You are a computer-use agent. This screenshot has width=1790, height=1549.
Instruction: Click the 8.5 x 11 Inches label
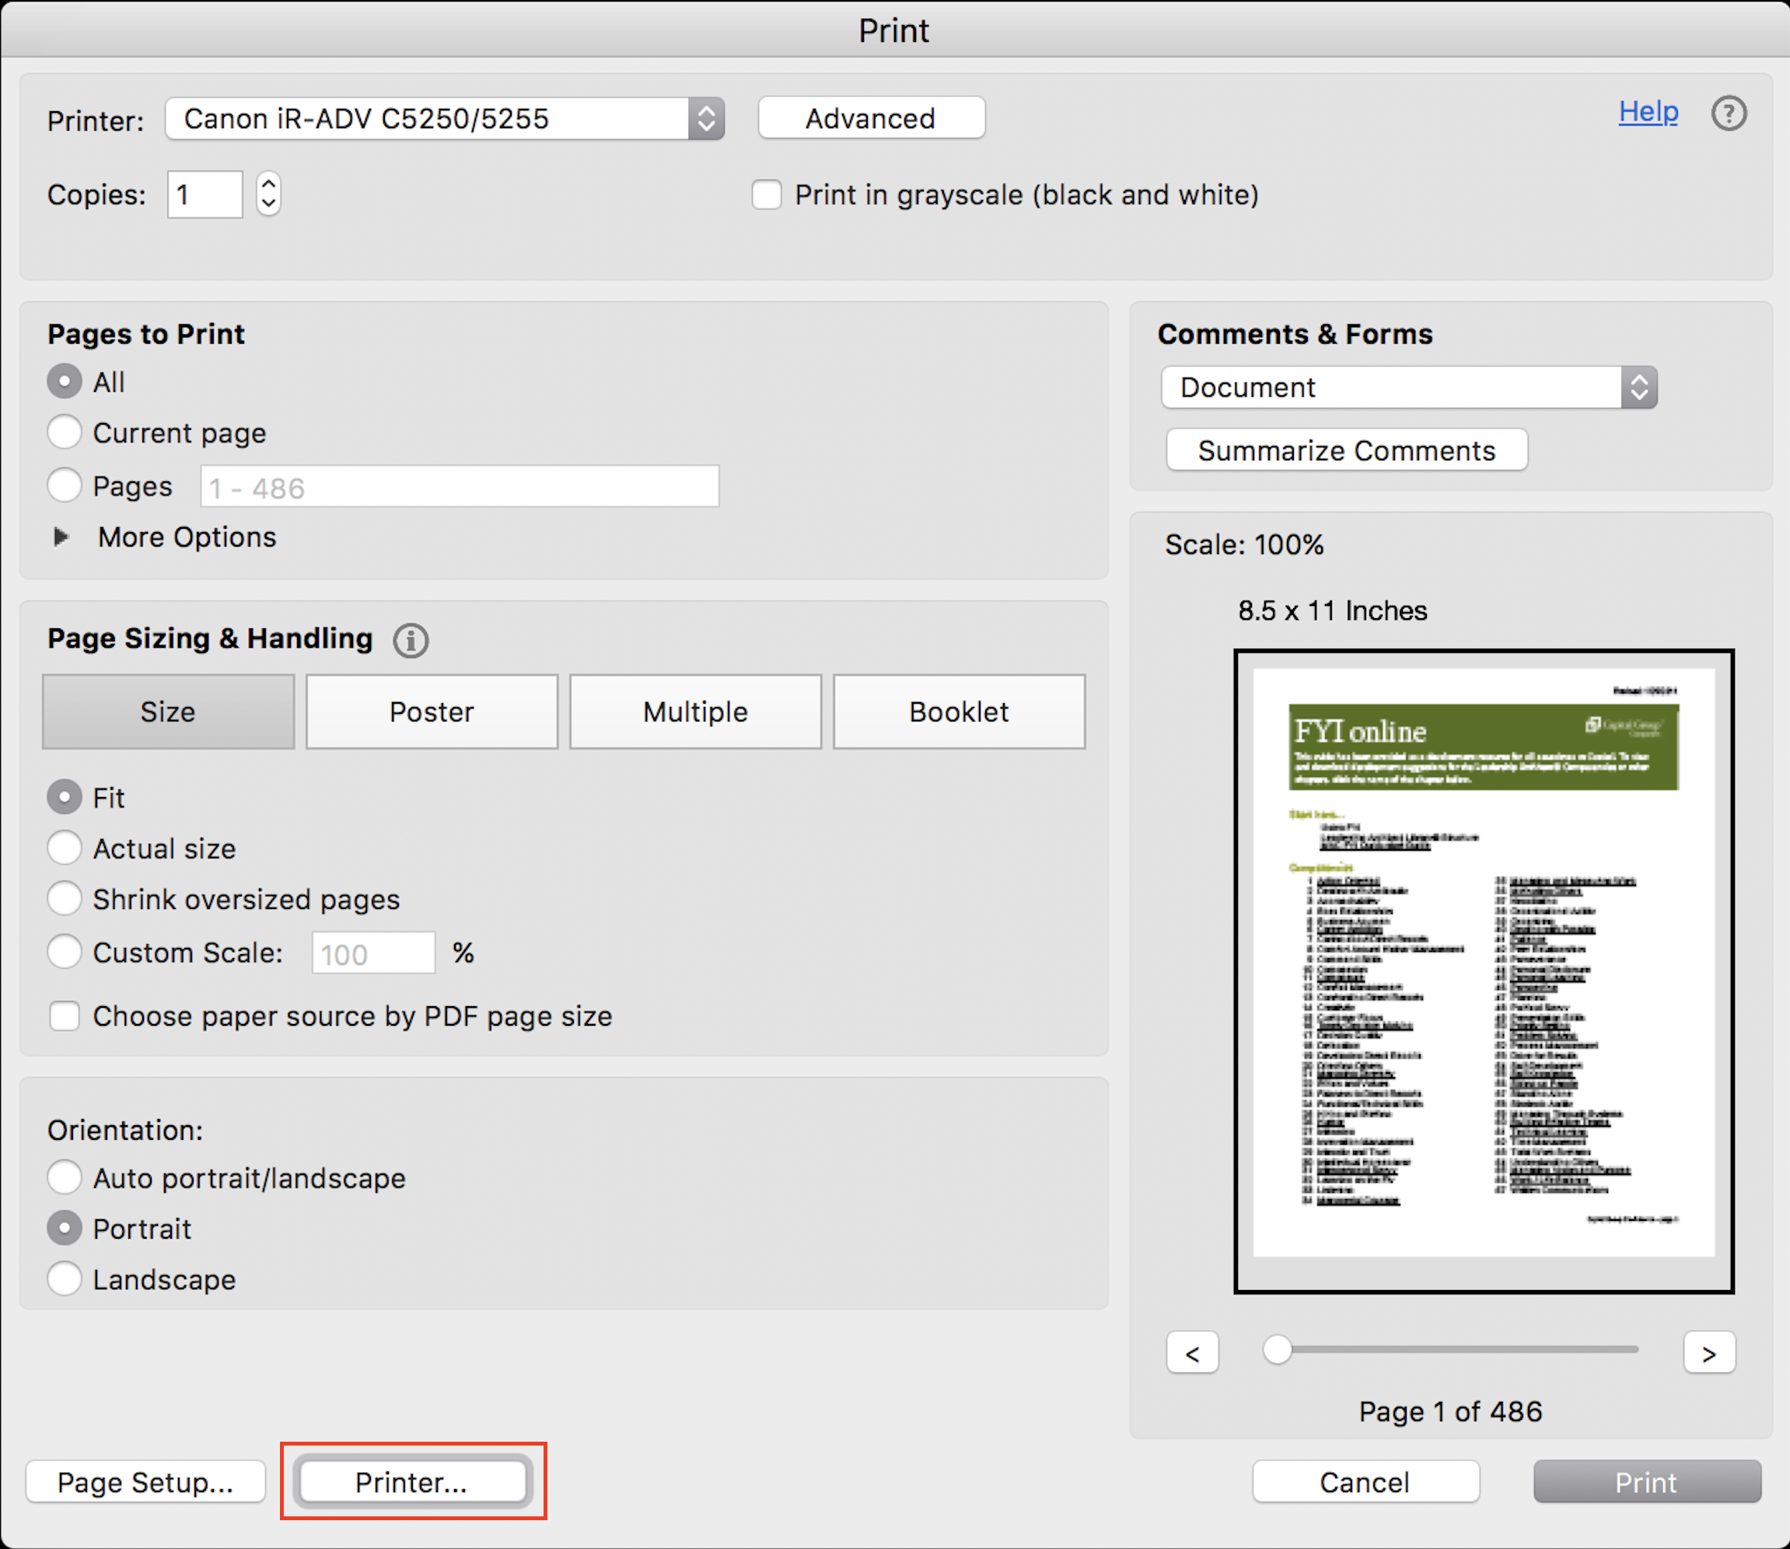click(1333, 611)
